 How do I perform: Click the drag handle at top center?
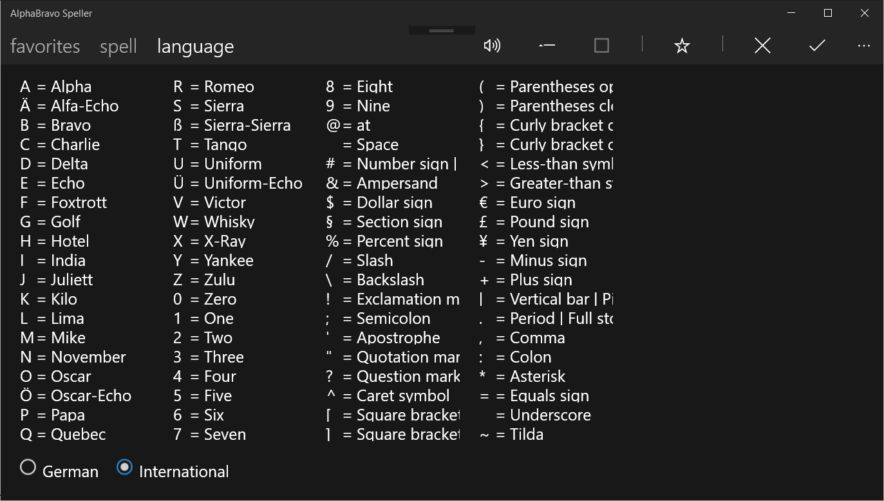tap(442, 30)
